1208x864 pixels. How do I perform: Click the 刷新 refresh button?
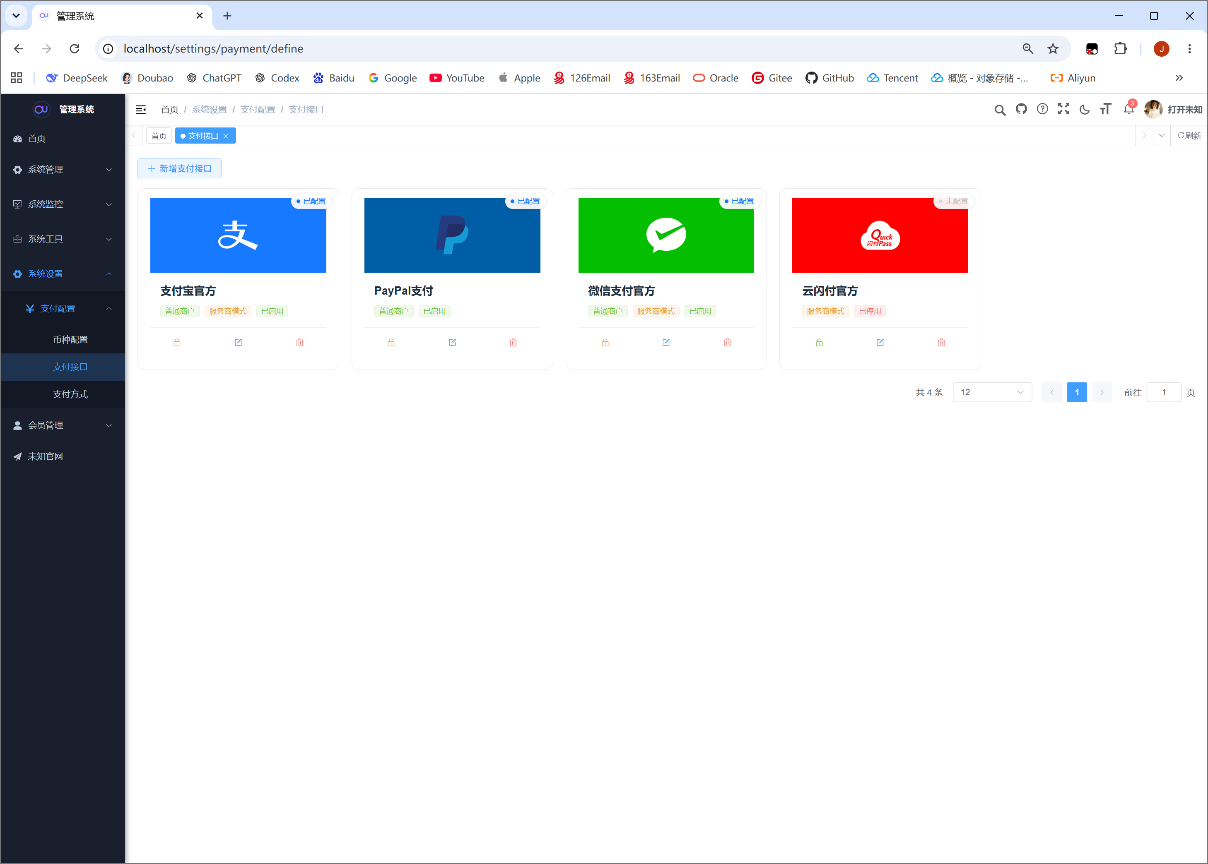tap(1189, 136)
